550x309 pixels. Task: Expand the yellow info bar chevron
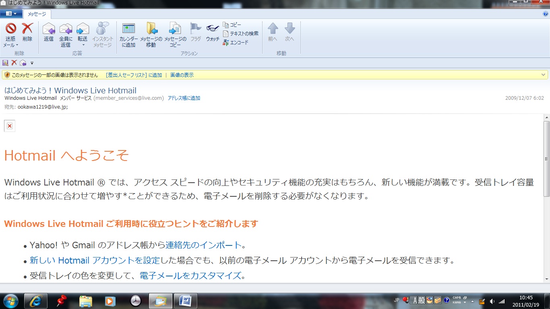point(544,75)
